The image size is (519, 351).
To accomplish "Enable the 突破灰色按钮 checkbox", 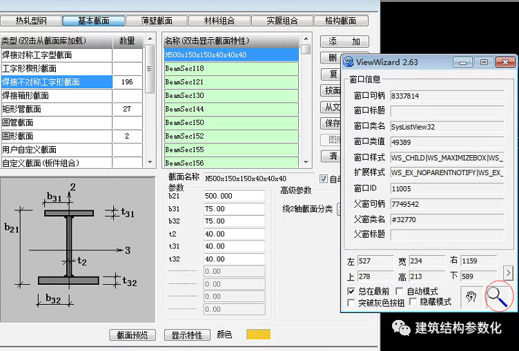I will pos(351,302).
